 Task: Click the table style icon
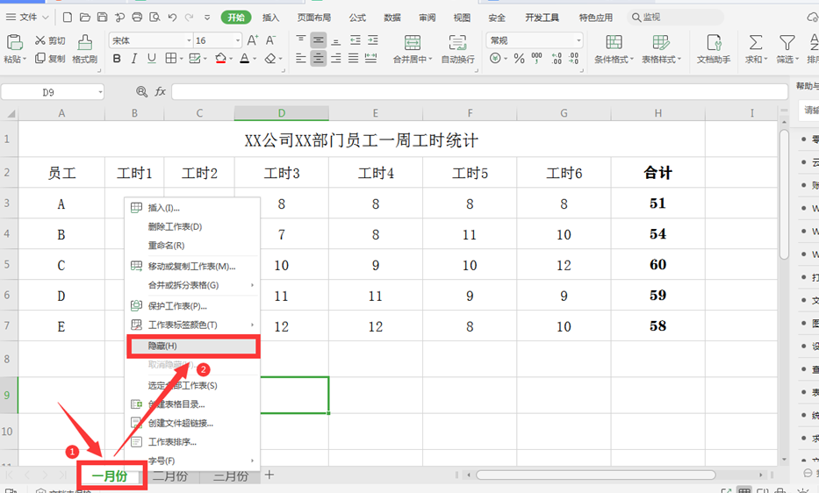(661, 42)
